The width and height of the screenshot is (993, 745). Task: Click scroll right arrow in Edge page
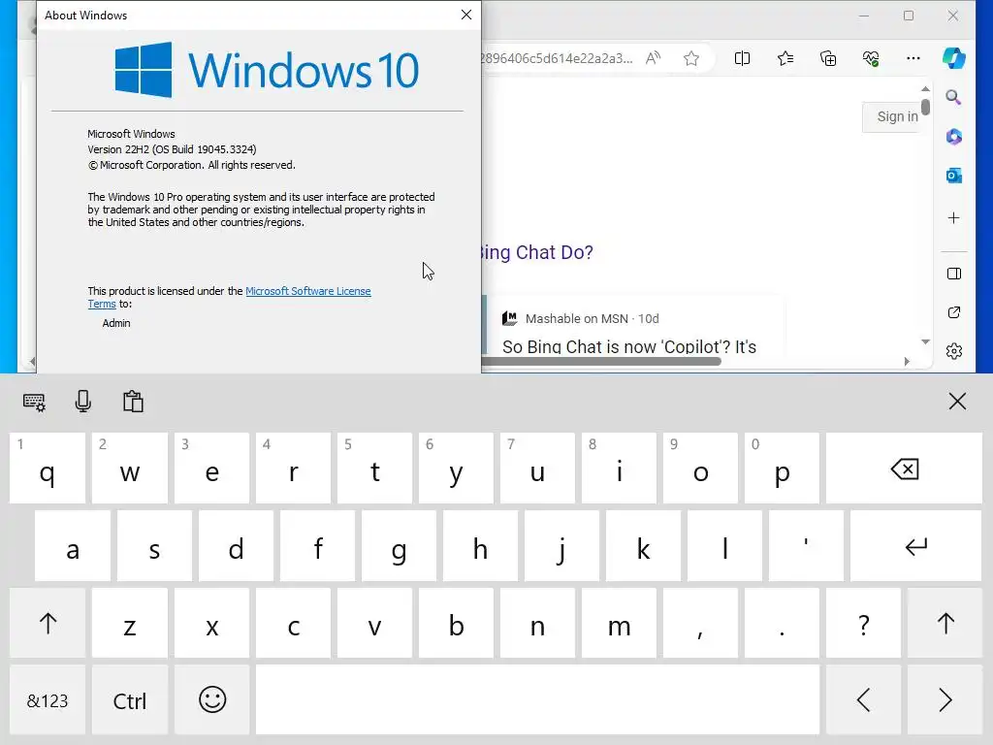point(907,362)
